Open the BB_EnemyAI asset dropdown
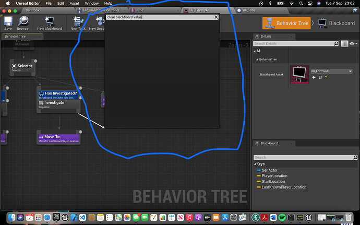 tap(331, 71)
